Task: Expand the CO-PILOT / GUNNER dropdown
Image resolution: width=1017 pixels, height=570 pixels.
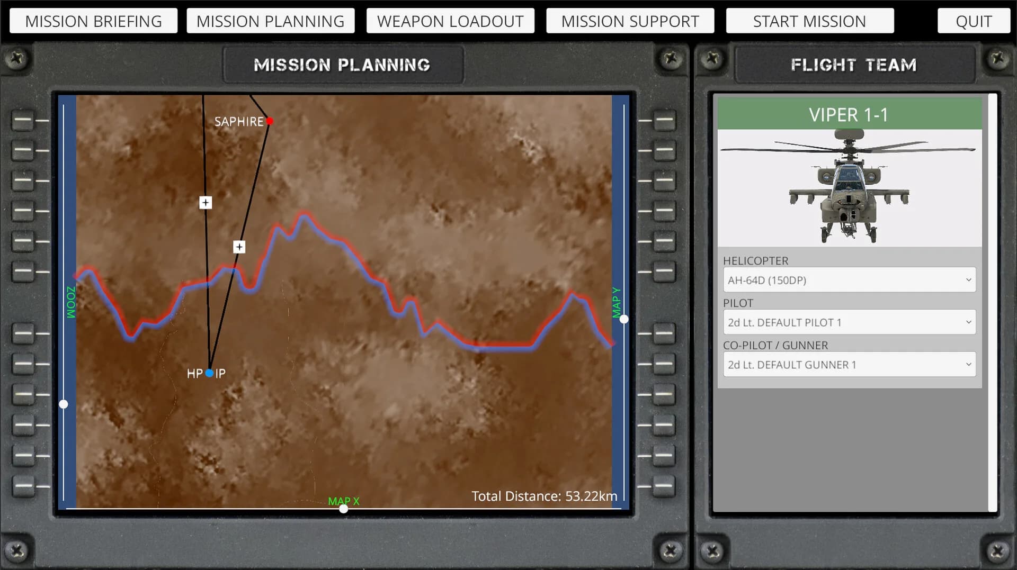Action: coord(849,365)
